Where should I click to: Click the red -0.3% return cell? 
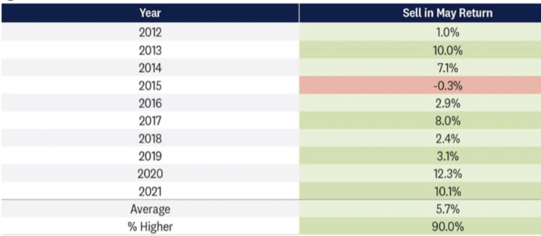tap(447, 86)
